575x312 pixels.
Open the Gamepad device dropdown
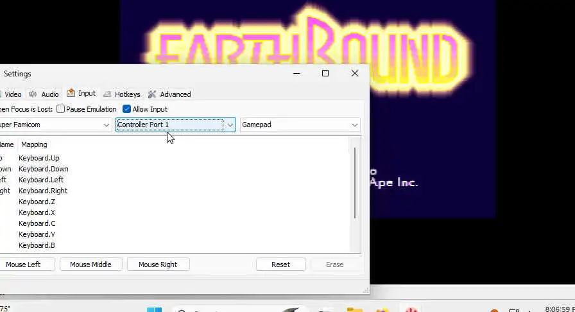pos(300,125)
